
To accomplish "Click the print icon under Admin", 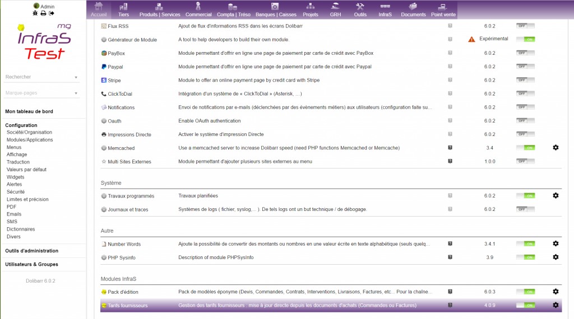I will coord(43,13).
